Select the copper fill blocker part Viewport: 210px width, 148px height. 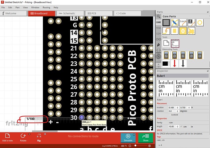pos(183,31)
